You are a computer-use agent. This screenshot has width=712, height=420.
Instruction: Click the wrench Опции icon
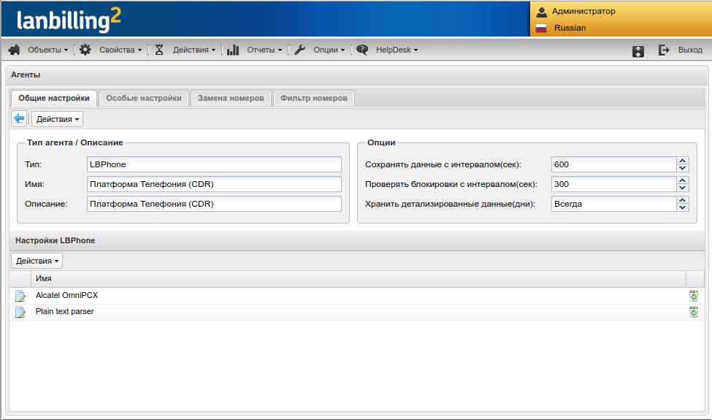point(299,50)
